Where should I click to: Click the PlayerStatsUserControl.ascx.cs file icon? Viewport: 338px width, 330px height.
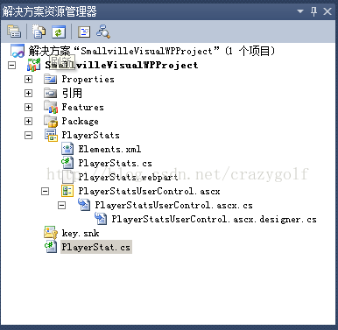tap(84, 205)
